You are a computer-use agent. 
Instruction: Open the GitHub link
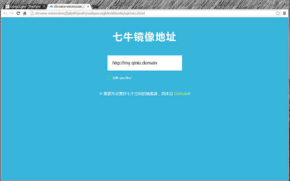click(180, 94)
